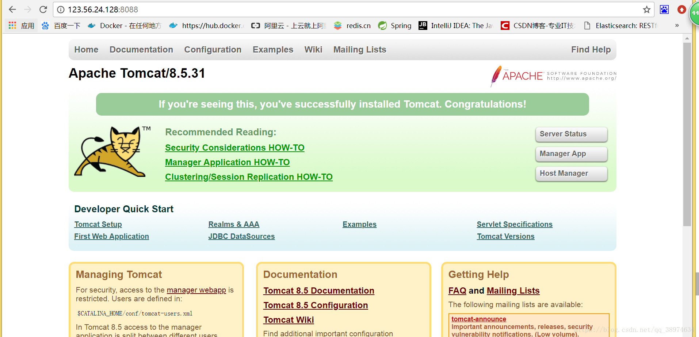699x337 pixels.
Task: Click the Host Manager button
Action: pos(571,174)
